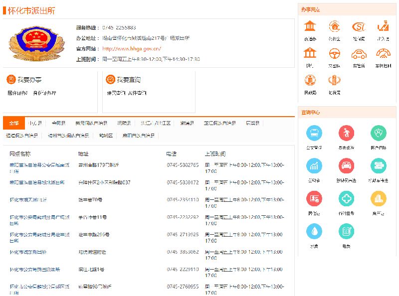Click the red car traffic violation icon
The width and height of the screenshot is (399, 296).
coord(346,165)
